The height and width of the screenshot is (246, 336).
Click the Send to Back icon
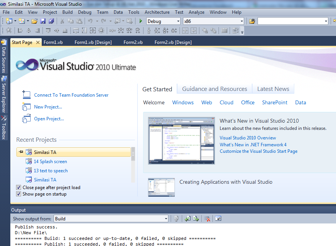point(213,31)
